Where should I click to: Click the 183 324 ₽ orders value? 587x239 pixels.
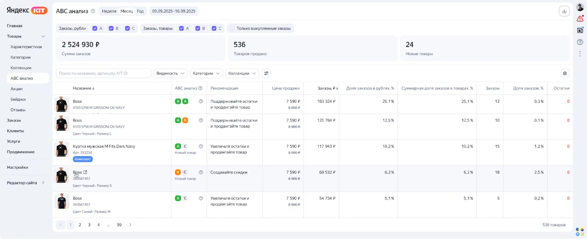(x=326, y=101)
